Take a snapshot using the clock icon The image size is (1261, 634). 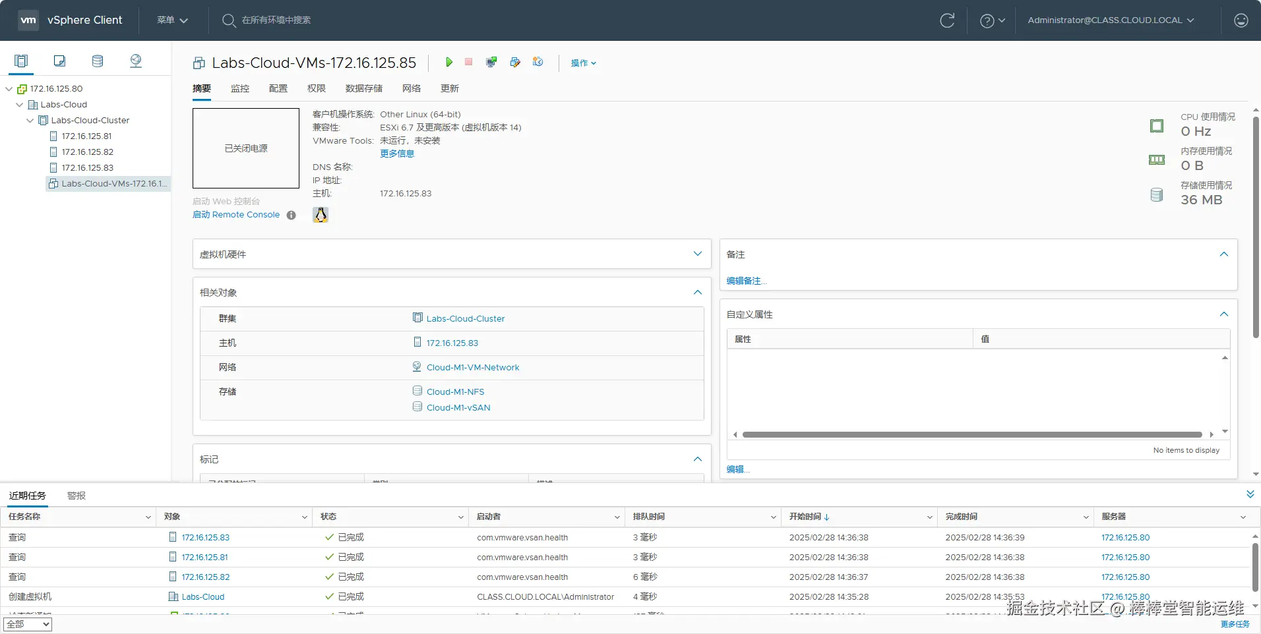(538, 62)
